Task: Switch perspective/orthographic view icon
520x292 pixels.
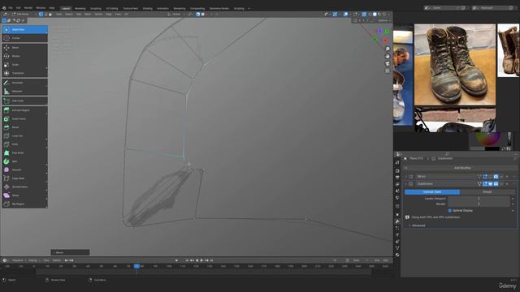Action: (388, 71)
